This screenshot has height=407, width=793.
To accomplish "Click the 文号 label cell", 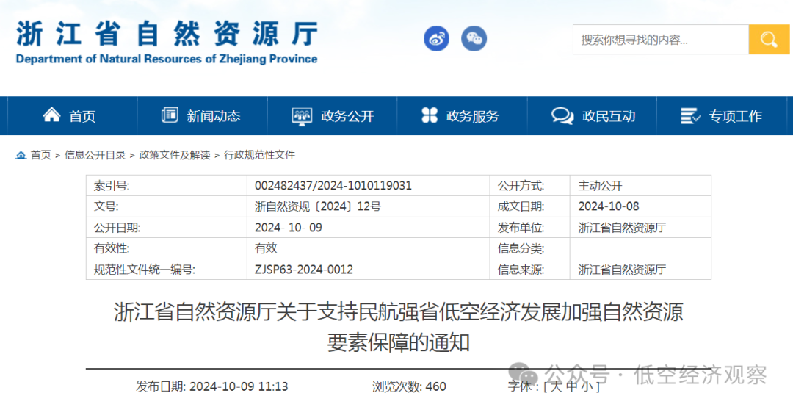I will (167, 206).
